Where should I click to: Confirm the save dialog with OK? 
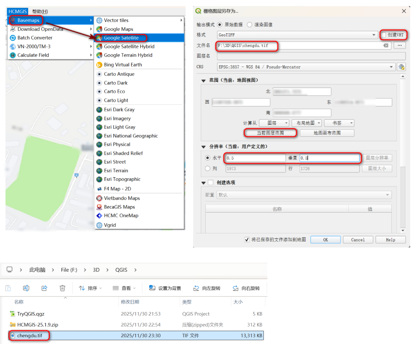point(325,240)
